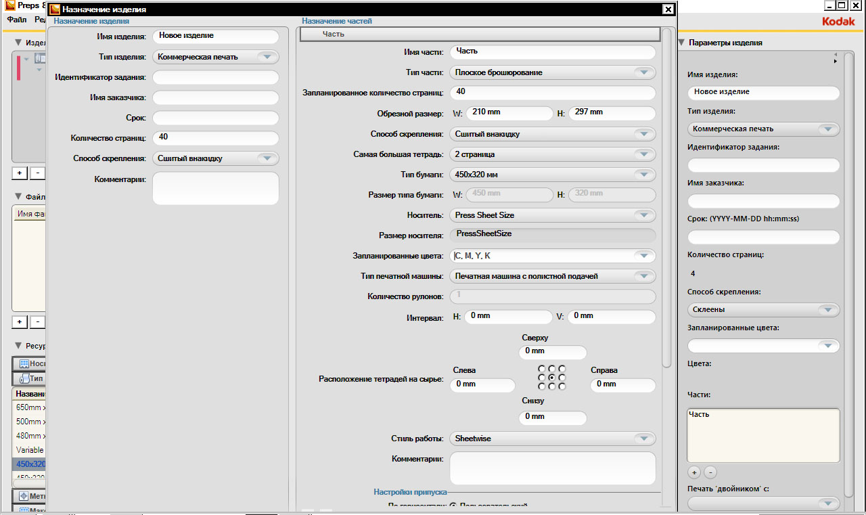Add a part with the round plus button under Части
866x515 pixels.
pyautogui.click(x=694, y=472)
